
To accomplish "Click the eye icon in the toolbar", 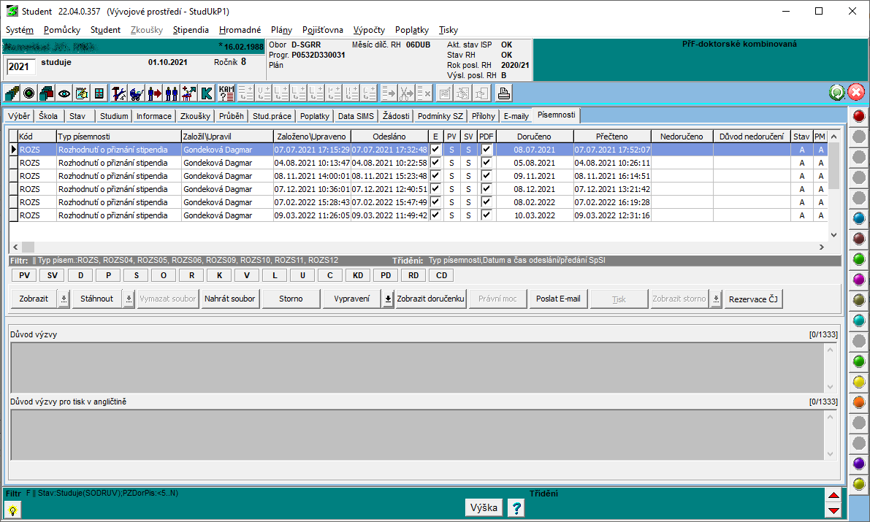I will click(x=64, y=93).
